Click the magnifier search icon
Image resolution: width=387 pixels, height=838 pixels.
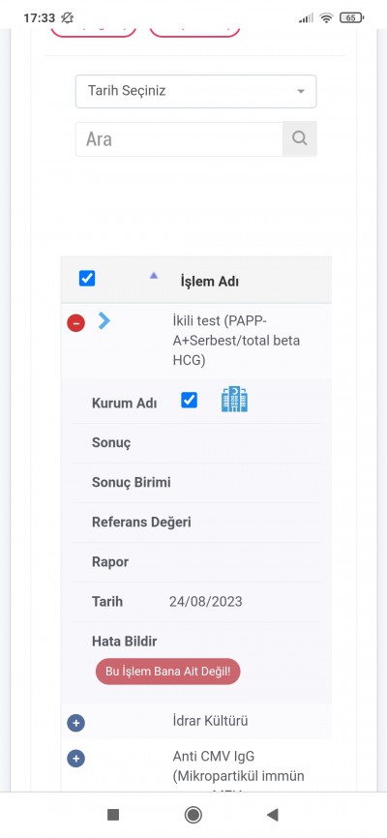(x=299, y=139)
